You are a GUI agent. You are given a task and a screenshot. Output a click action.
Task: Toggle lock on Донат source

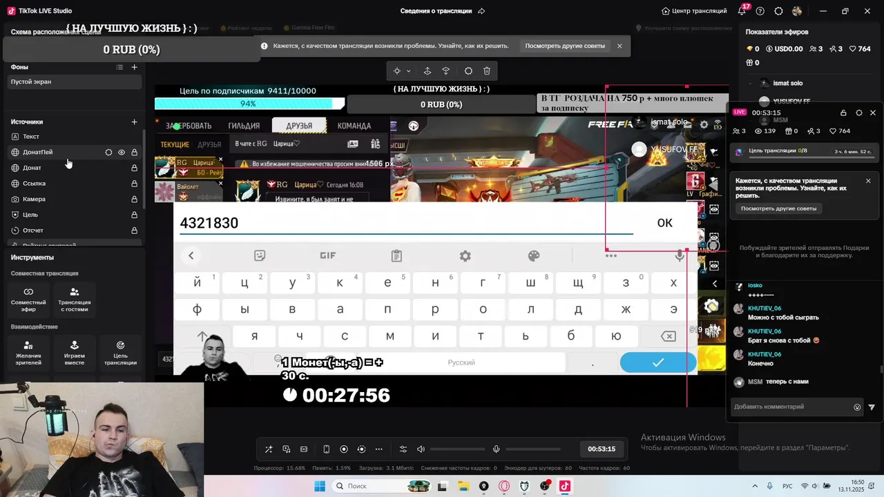(x=135, y=168)
